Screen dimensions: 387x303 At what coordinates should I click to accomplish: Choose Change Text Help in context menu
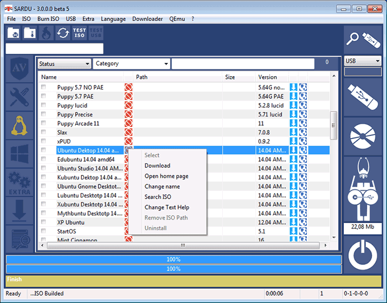click(168, 207)
